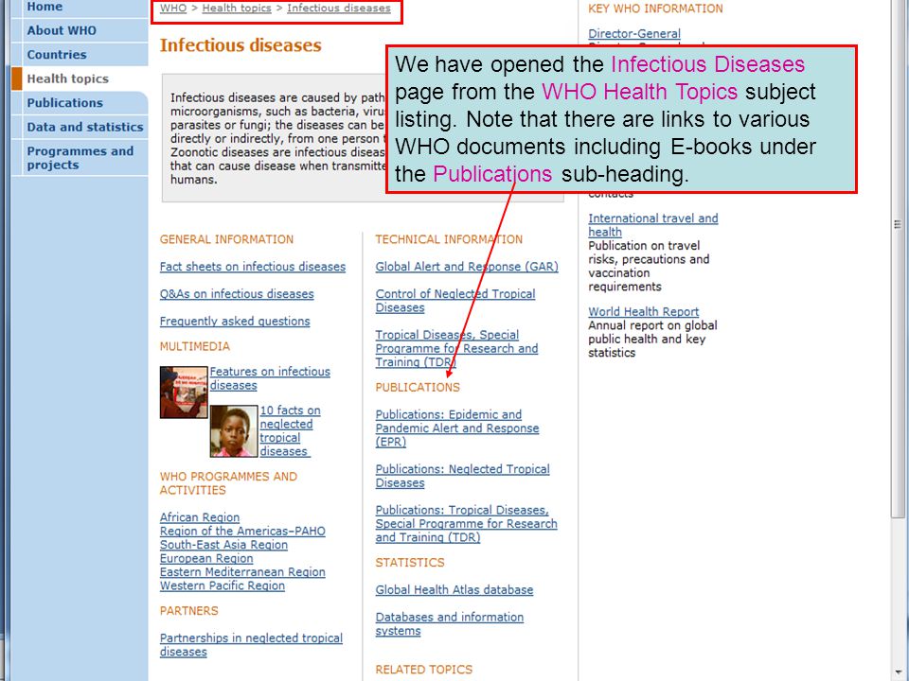Open Global Health Atlas database link
This screenshot has height=681, width=909.
[454, 589]
